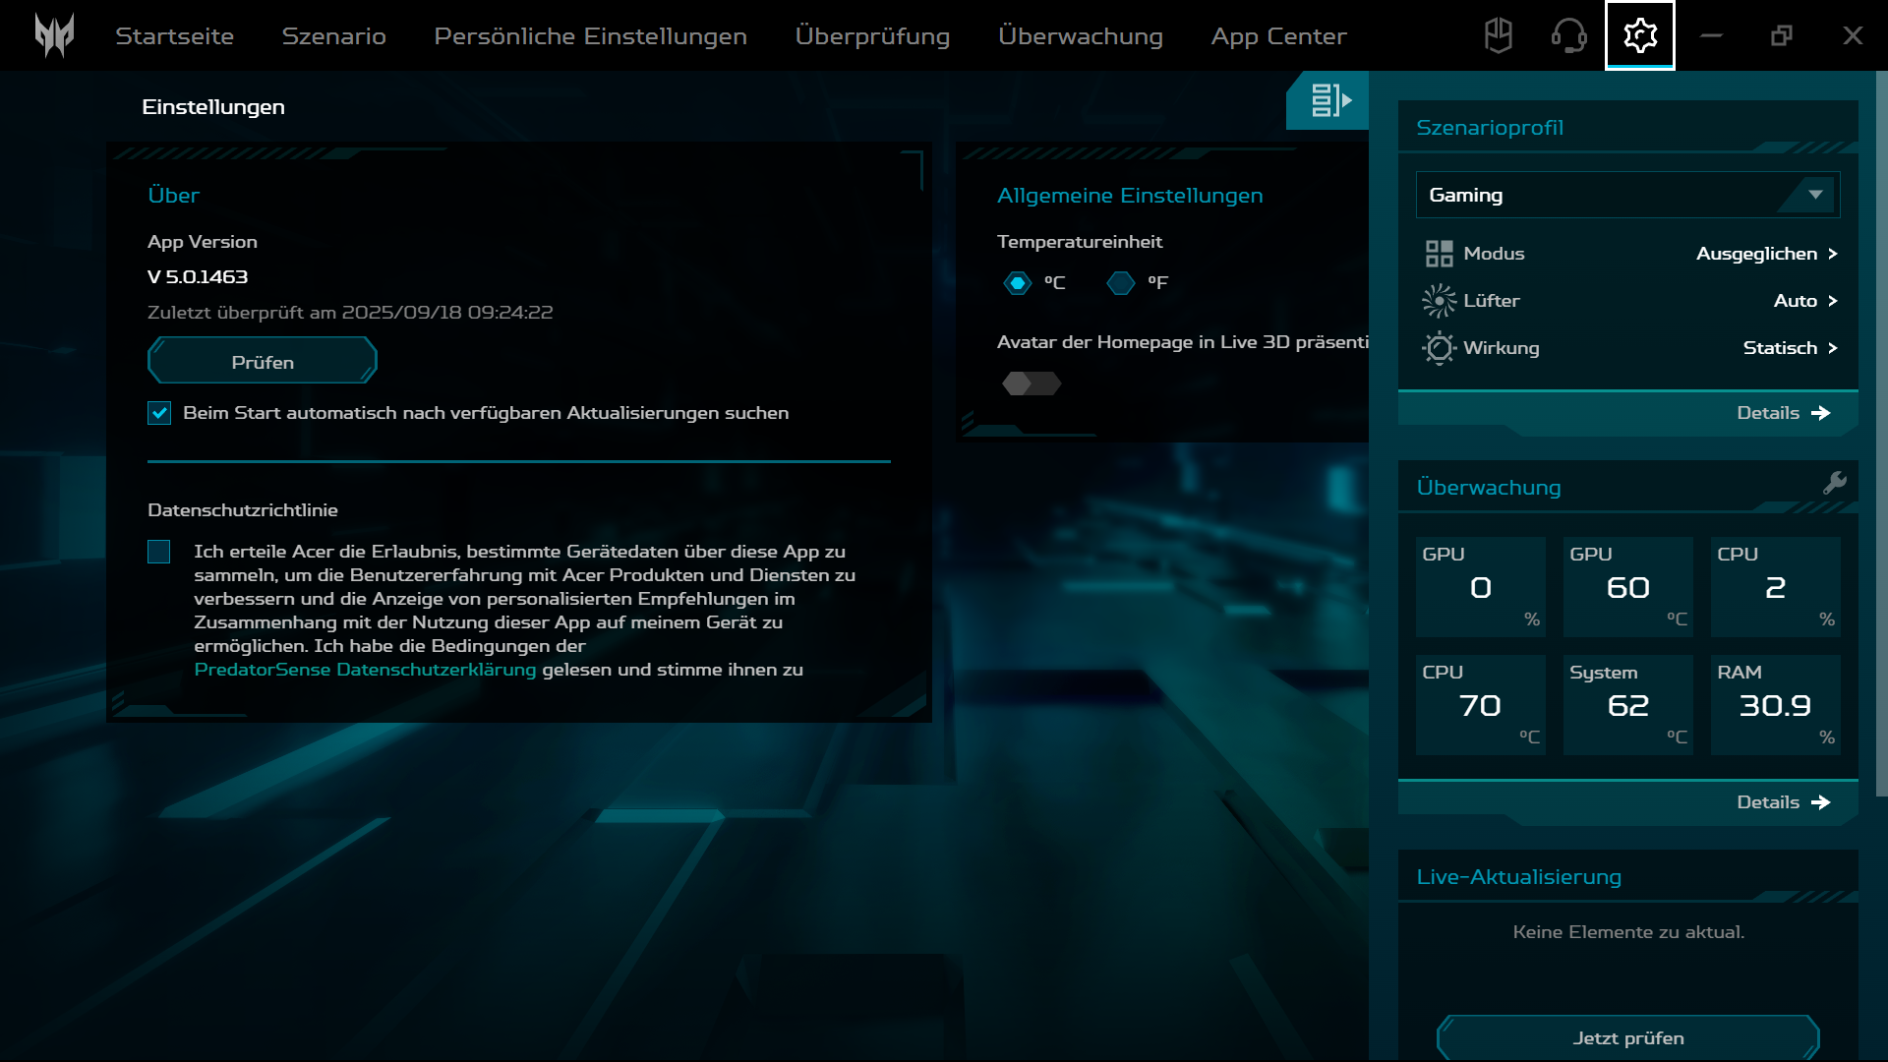Expand the Statisch Wirkung option

1789,348
